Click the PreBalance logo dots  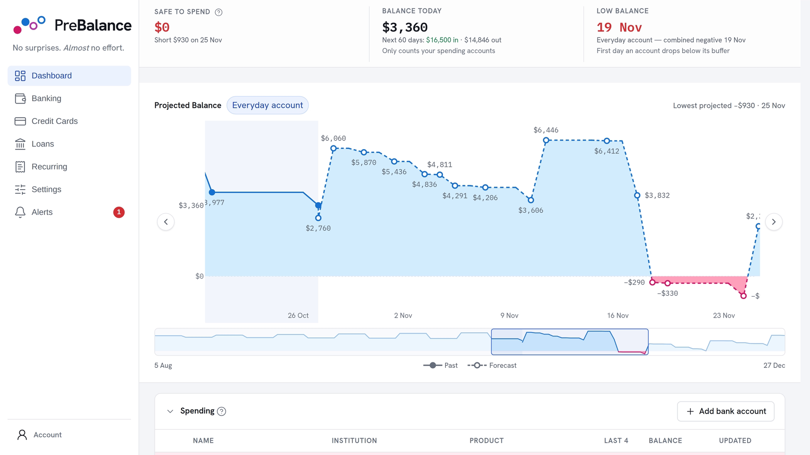(30, 25)
